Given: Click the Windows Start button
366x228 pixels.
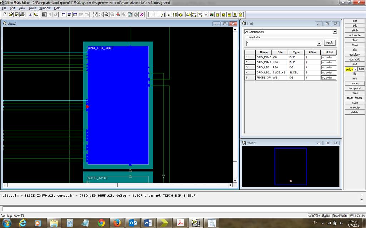Looking at the screenshot, I should [6, 223].
